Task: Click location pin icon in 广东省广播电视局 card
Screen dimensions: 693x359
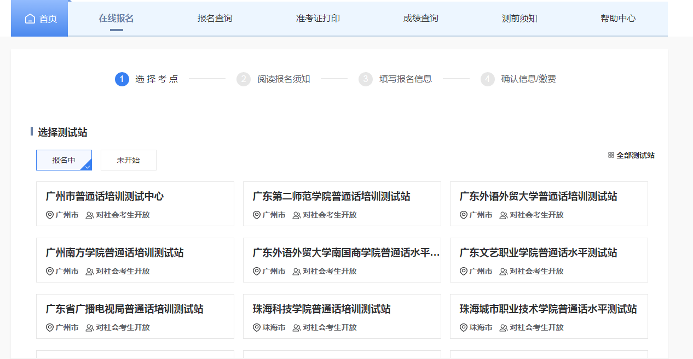Action: 50,327
